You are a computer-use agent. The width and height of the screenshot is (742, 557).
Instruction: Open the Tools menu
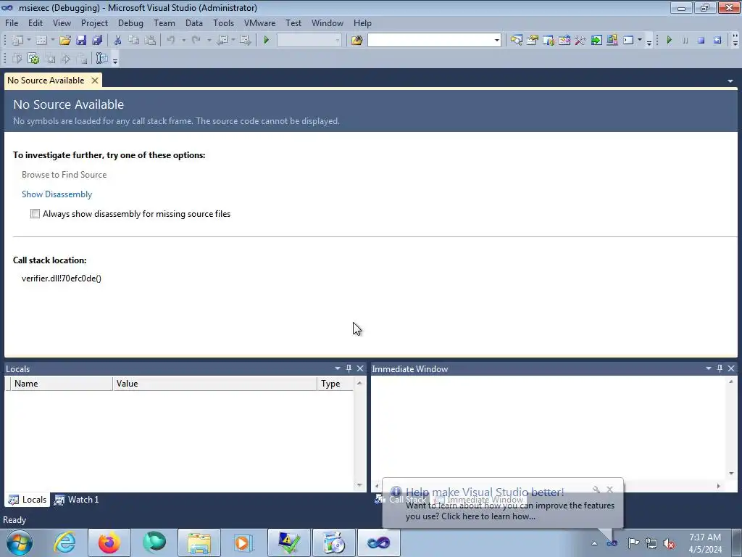tap(223, 22)
